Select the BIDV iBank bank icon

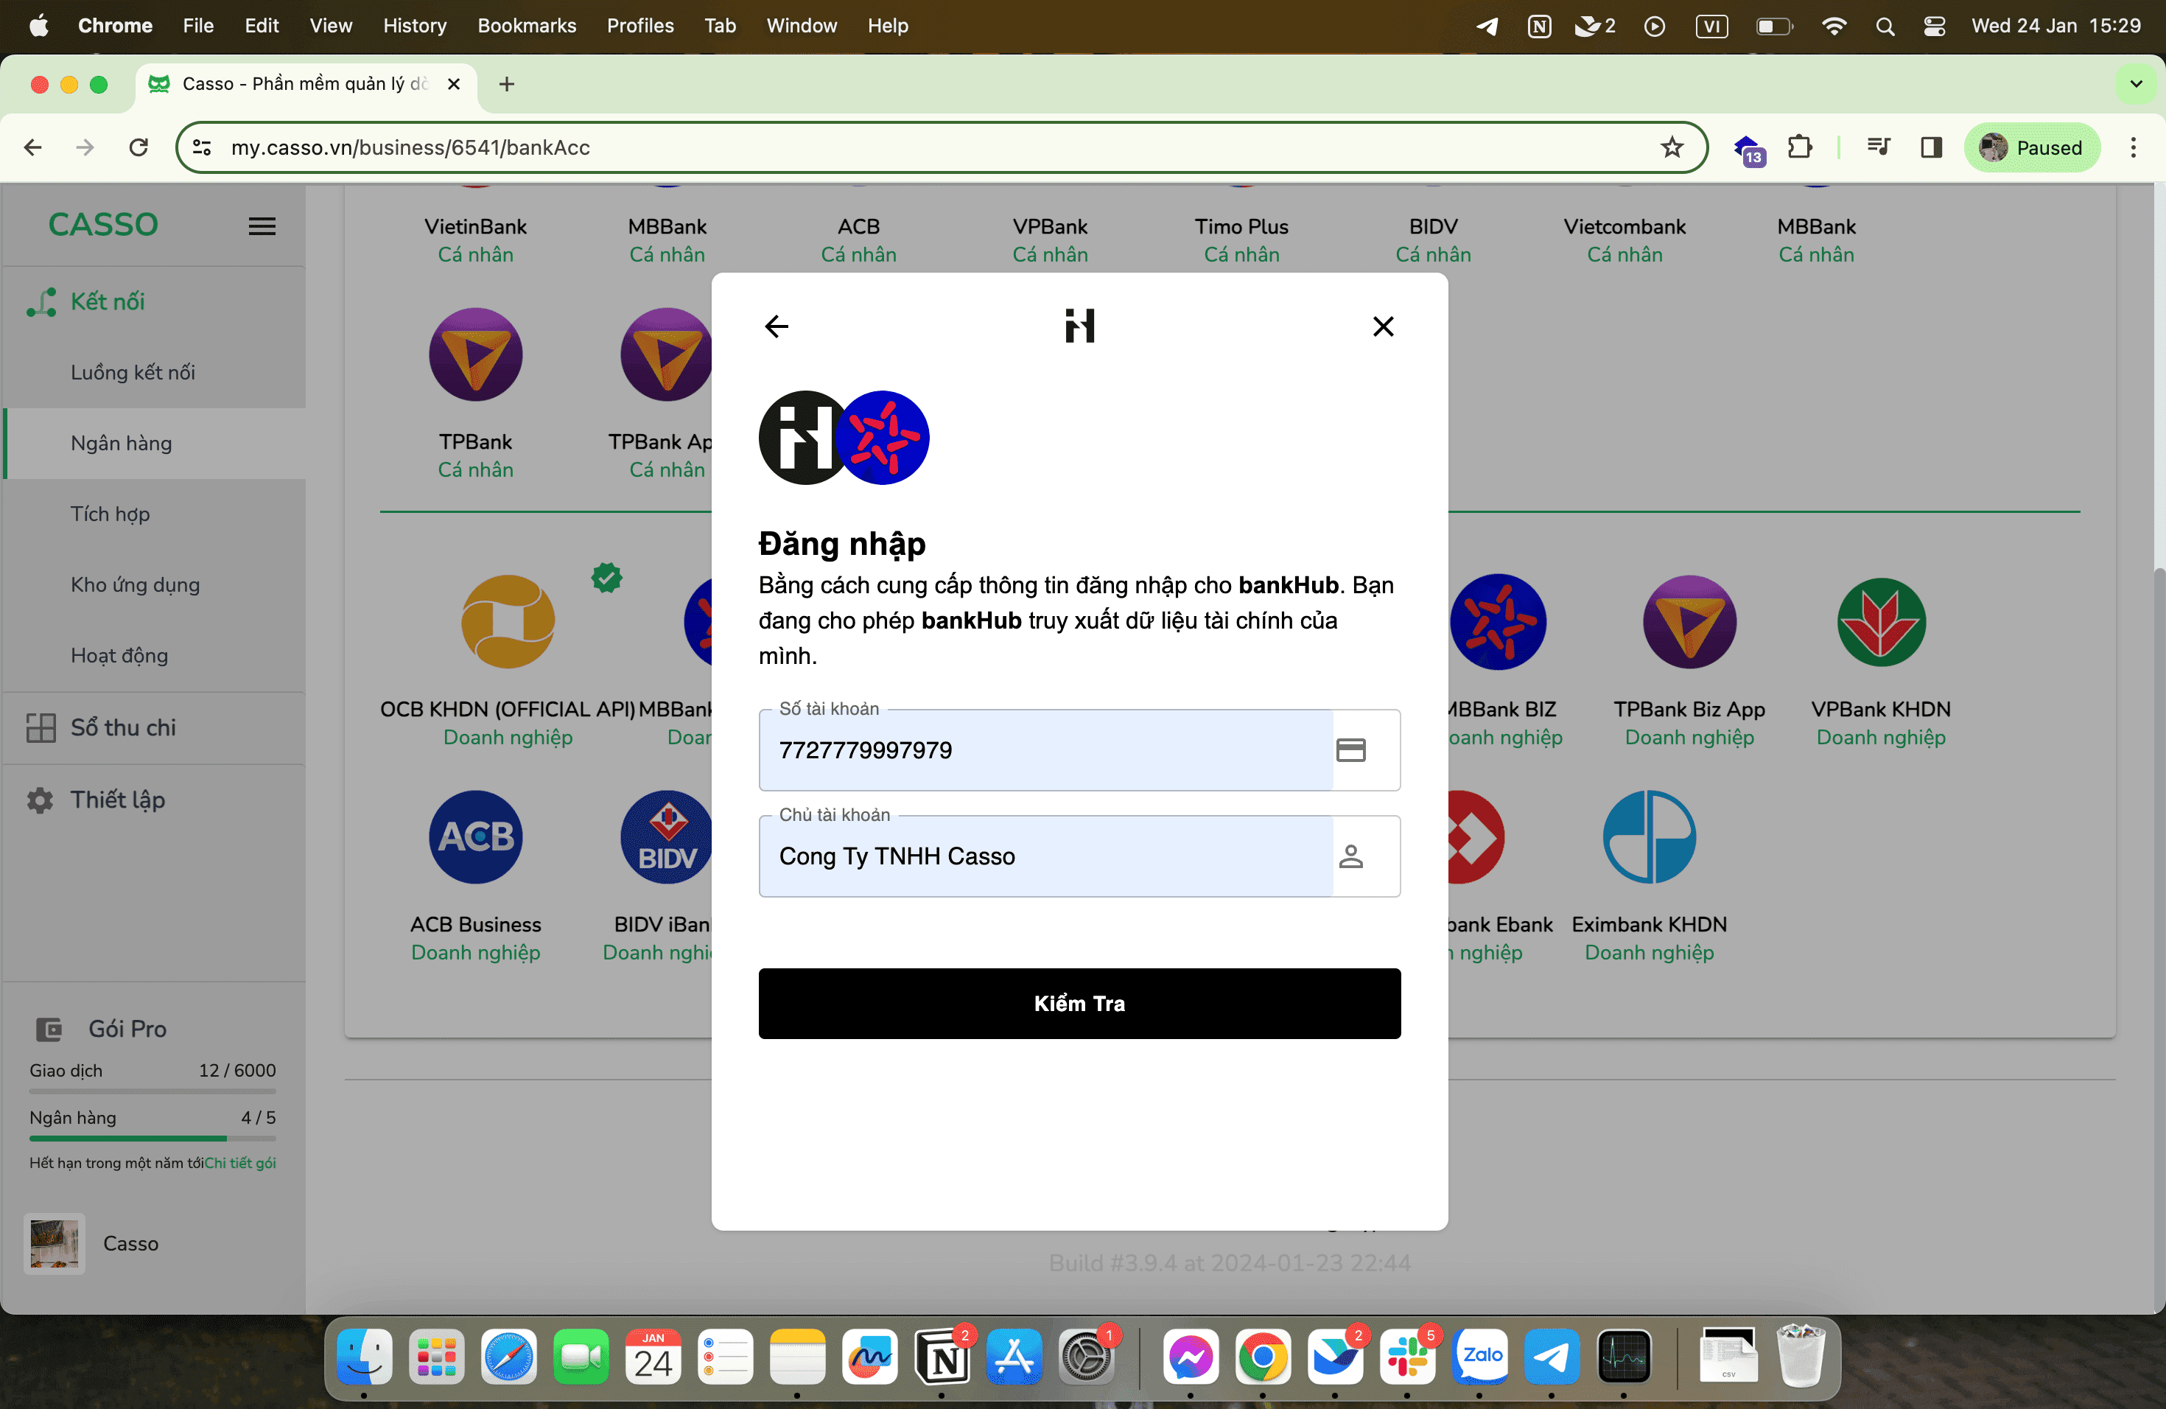click(667, 836)
